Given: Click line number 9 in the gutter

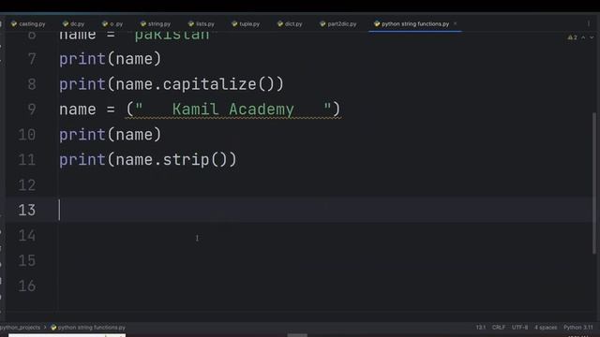Looking at the screenshot, I should tap(32, 110).
